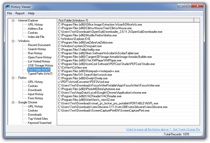This screenshot has width=210, height=143.
Task: Select Cookies under Firefox
Action: coord(33,86)
